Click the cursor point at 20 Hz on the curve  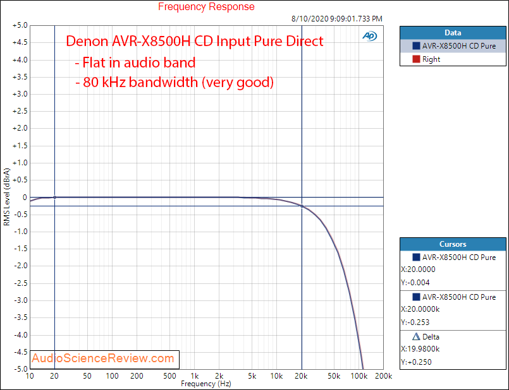coord(54,198)
